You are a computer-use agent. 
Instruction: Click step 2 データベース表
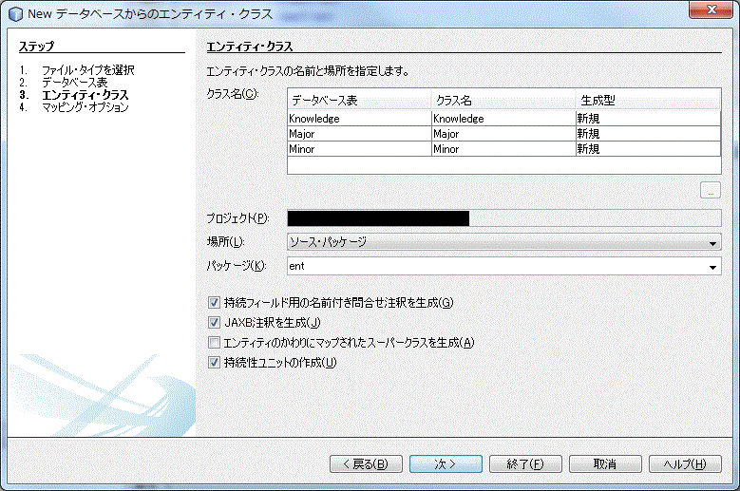[x=74, y=83]
